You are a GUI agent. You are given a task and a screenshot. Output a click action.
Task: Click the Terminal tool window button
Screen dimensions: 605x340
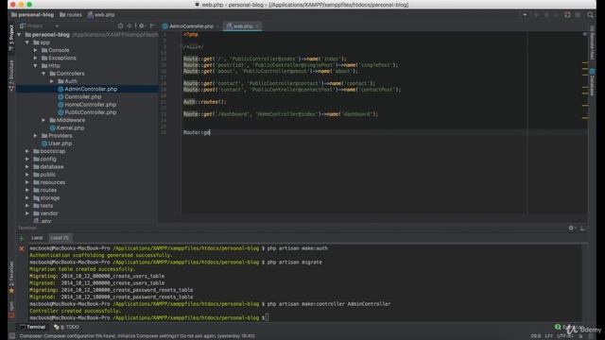[x=33, y=327]
